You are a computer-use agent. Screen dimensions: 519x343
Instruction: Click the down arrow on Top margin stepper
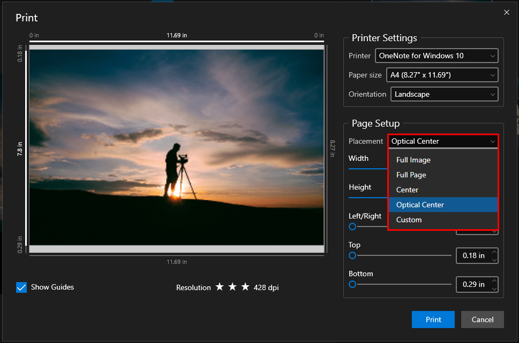[x=494, y=260]
